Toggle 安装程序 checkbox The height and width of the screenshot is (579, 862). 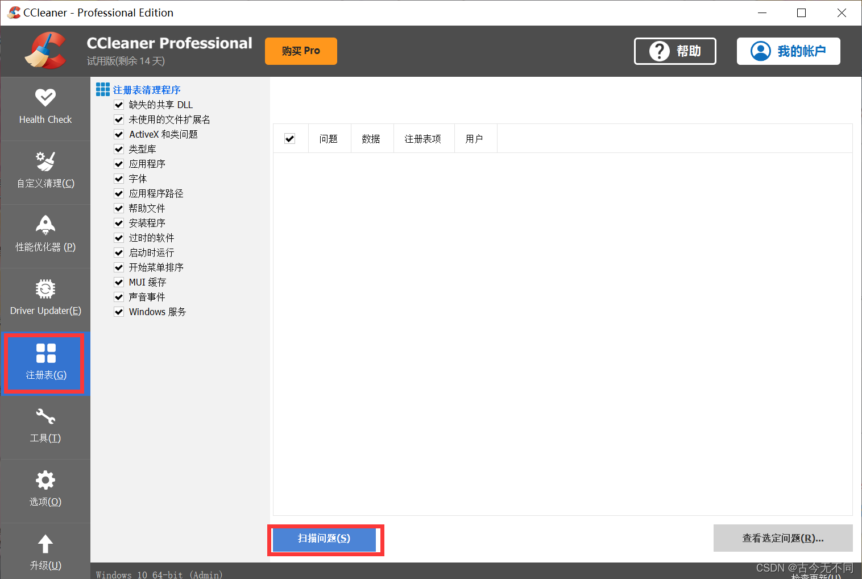[x=119, y=223]
